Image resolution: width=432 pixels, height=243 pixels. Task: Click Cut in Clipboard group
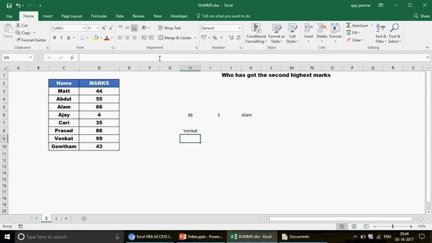(x=22, y=26)
